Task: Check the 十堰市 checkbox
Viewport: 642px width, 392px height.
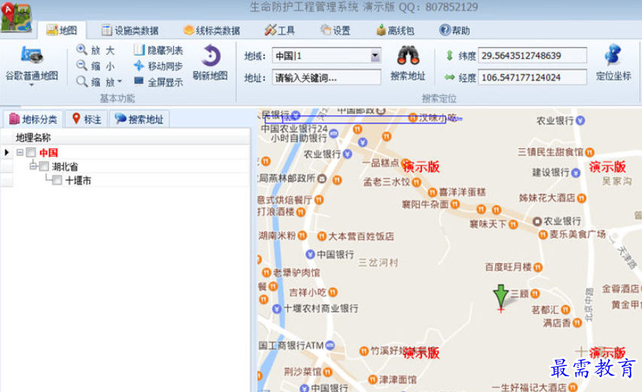Action: pos(57,181)
